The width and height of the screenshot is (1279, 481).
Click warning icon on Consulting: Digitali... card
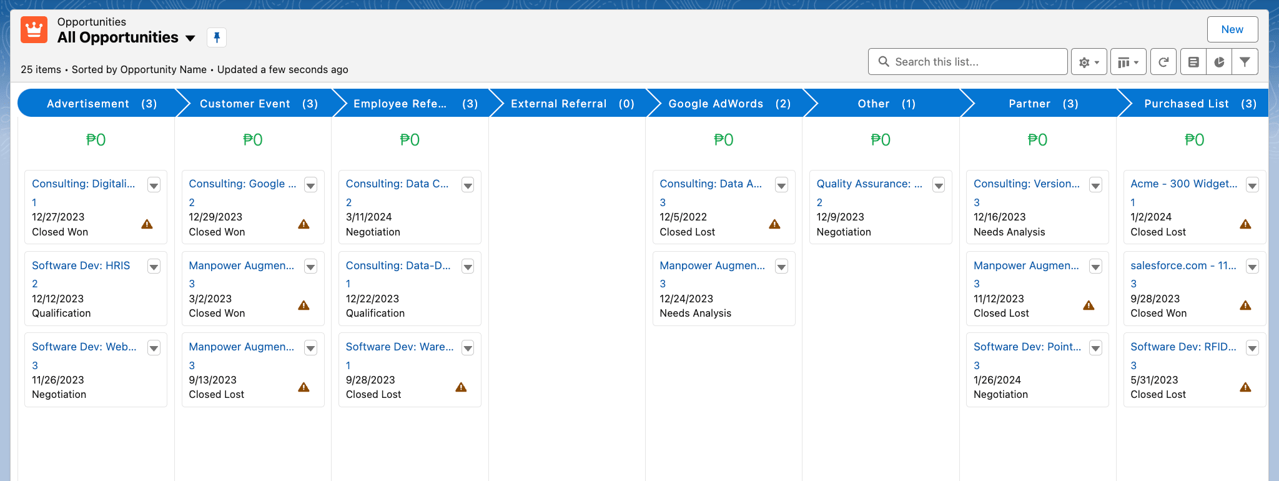click(x=147, y=224)
